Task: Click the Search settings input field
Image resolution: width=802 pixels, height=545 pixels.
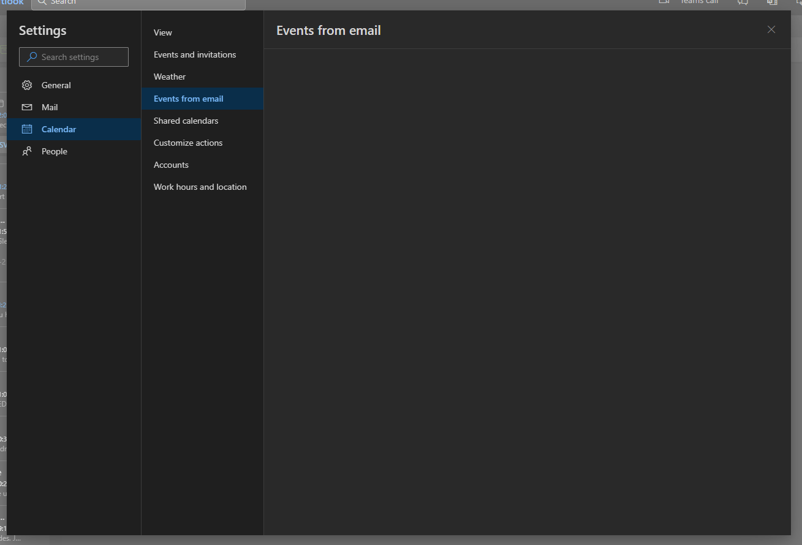Action: (x=74, y=57)
